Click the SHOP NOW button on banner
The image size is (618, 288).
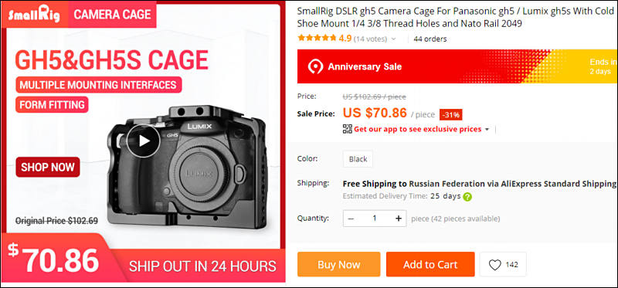(48, 167)
